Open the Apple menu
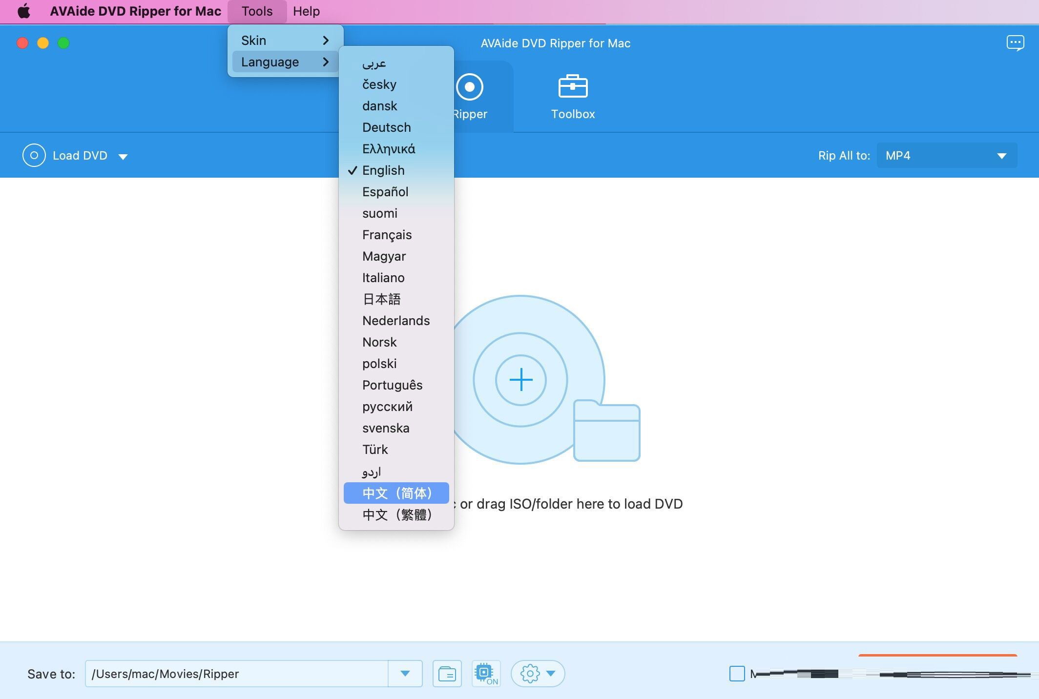 point(23,11)
